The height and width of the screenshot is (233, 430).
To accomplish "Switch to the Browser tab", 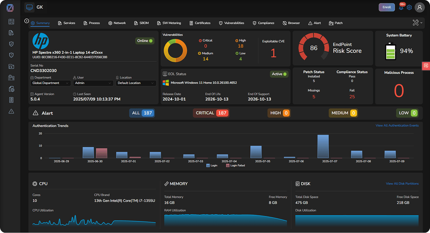I will coord(291,23).
